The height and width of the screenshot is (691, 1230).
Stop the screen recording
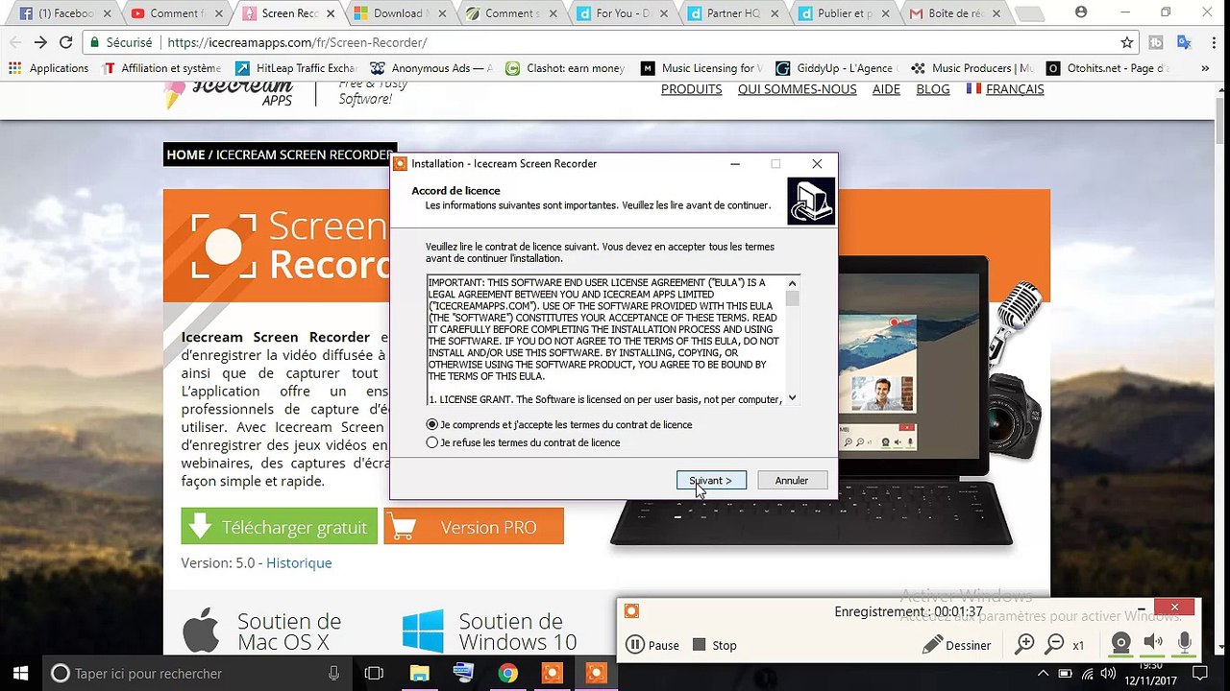714,645
